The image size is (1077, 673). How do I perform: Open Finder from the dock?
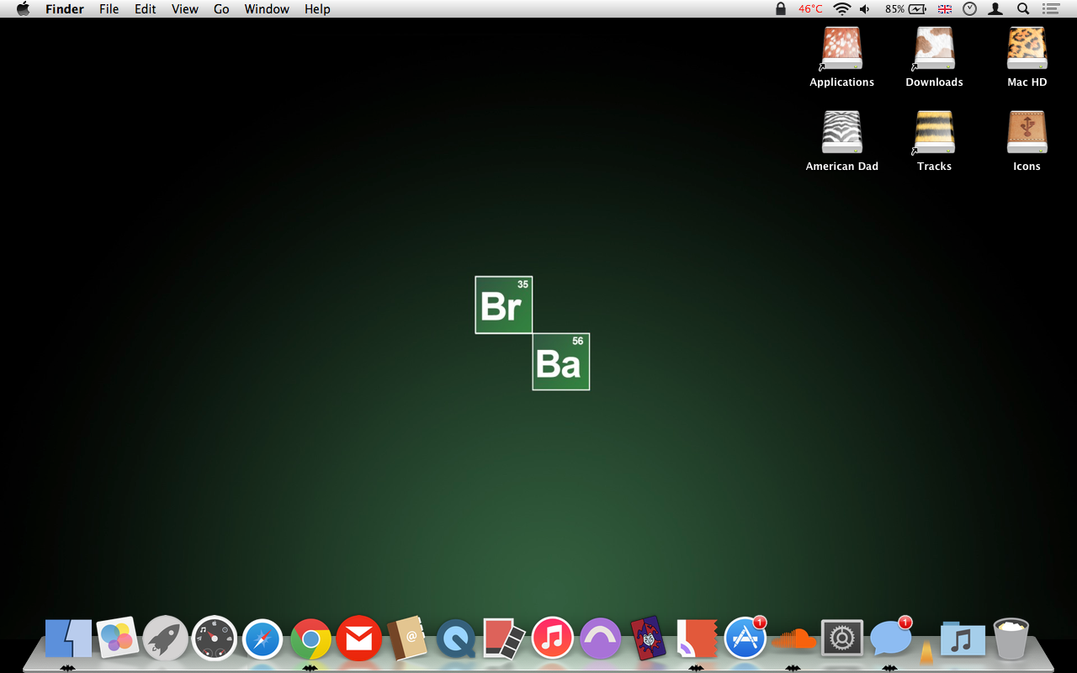click(x=68, y=639)
